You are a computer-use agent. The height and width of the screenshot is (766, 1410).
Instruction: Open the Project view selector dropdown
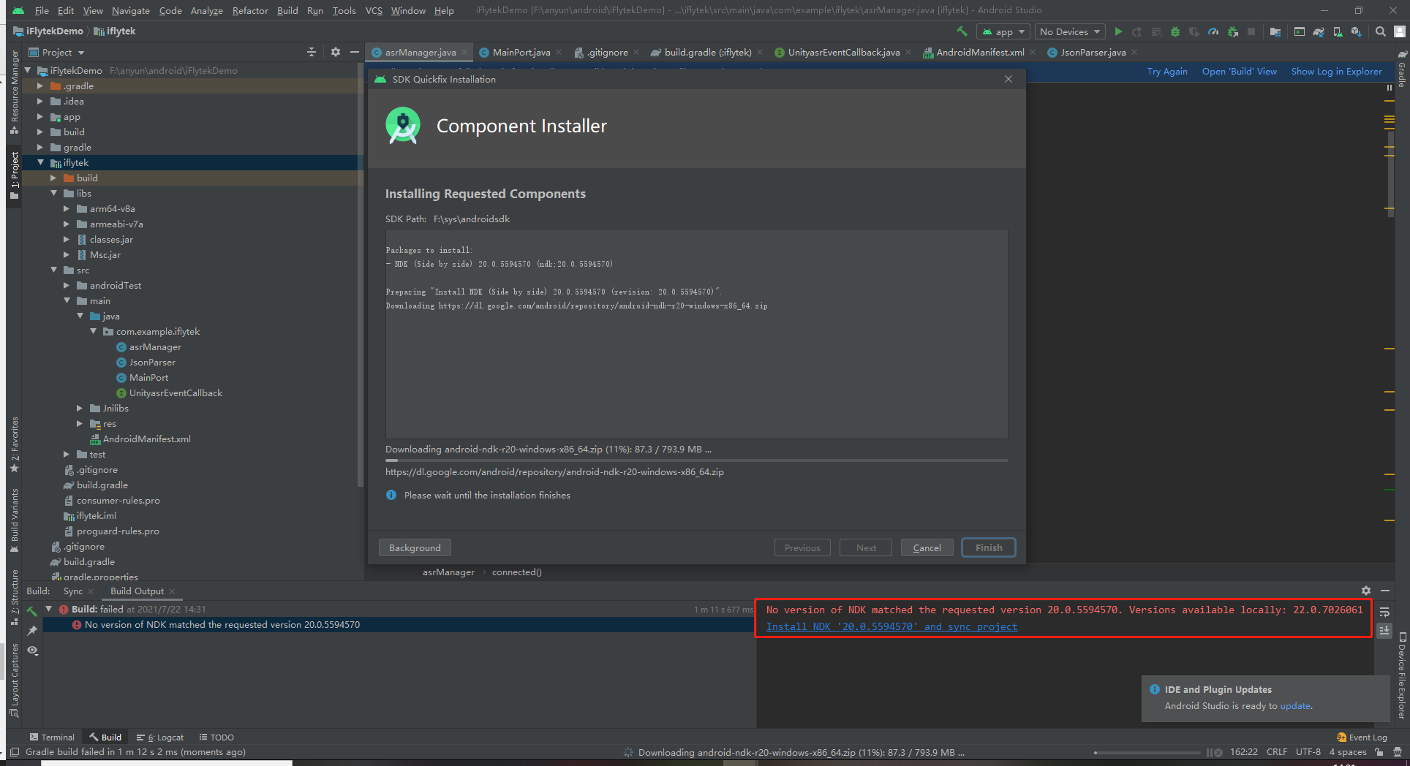[x=56, y=52]
